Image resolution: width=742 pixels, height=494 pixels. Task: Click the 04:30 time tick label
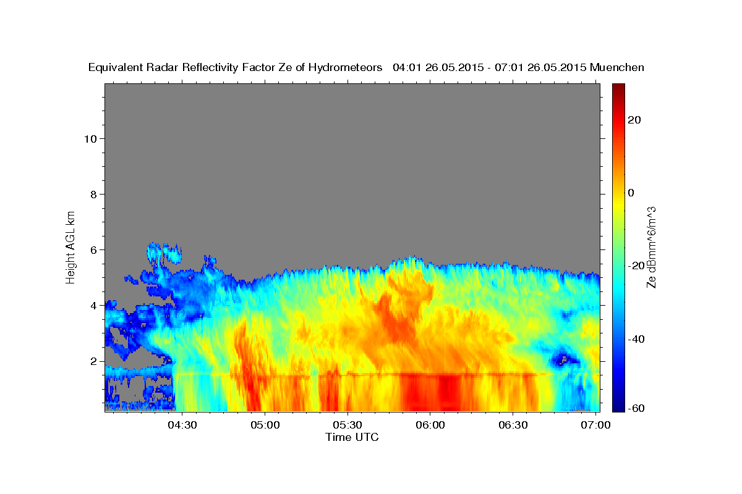(x=183, y=425)
